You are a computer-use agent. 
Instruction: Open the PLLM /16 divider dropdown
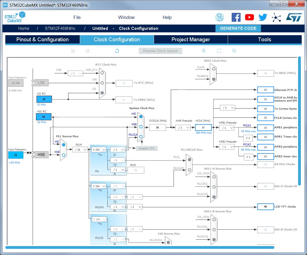pos(80,150)
